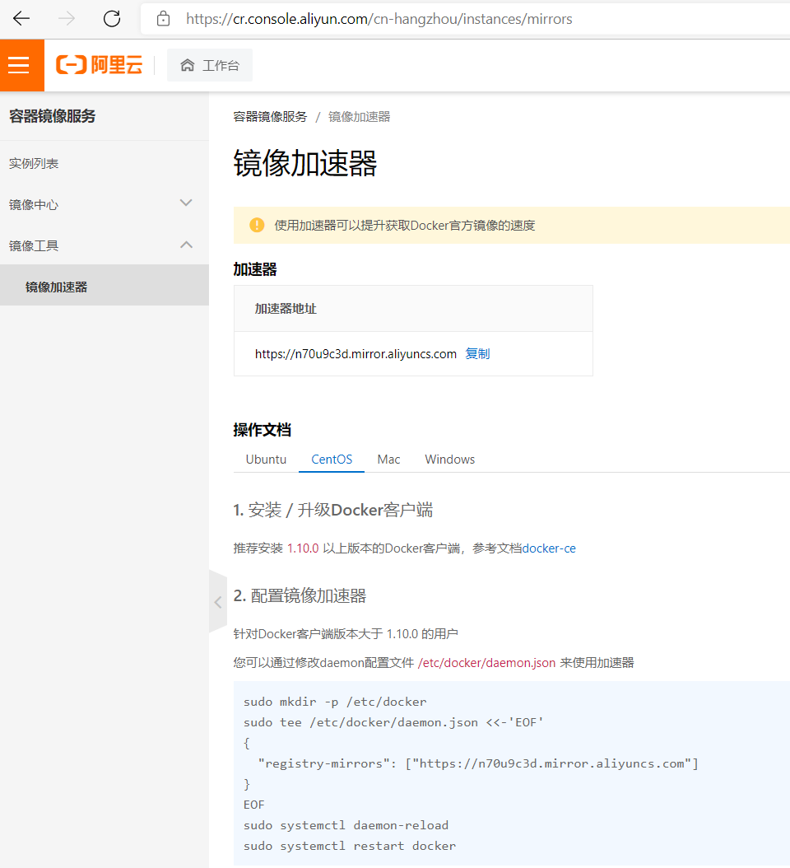Click the padlock site info icon
This screenshot has width=790, height=868.
163,18
